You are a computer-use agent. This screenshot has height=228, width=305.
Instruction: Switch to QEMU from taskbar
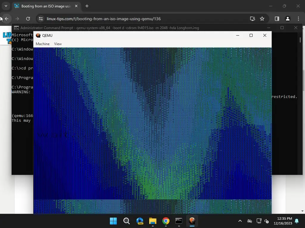(x=192, y=221)
